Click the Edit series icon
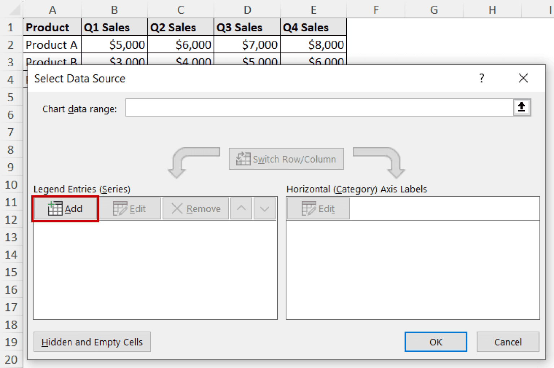 (130, 208)
